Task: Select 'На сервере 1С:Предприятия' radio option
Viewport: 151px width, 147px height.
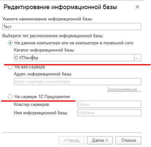Action: click(10, 96)
